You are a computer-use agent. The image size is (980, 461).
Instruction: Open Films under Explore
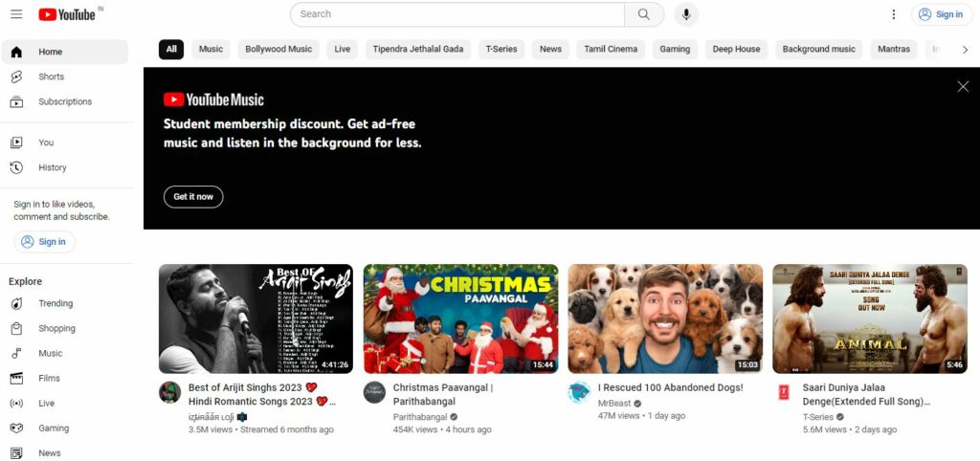tap(65, 379)
